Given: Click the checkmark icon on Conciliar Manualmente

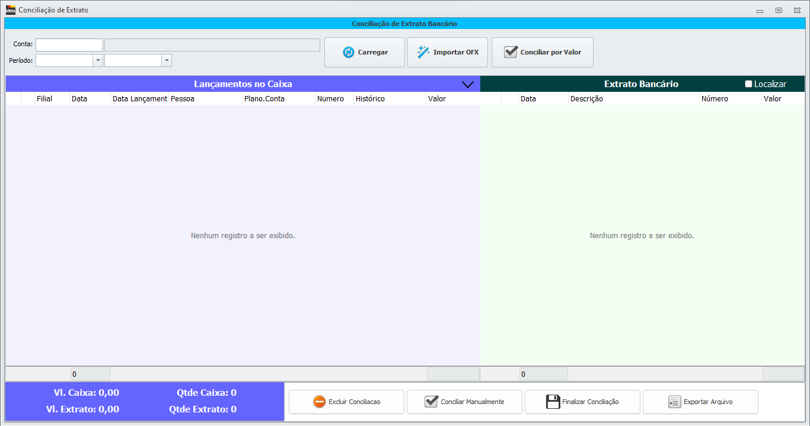Looking at the screenshot, I should click(431, 402).
